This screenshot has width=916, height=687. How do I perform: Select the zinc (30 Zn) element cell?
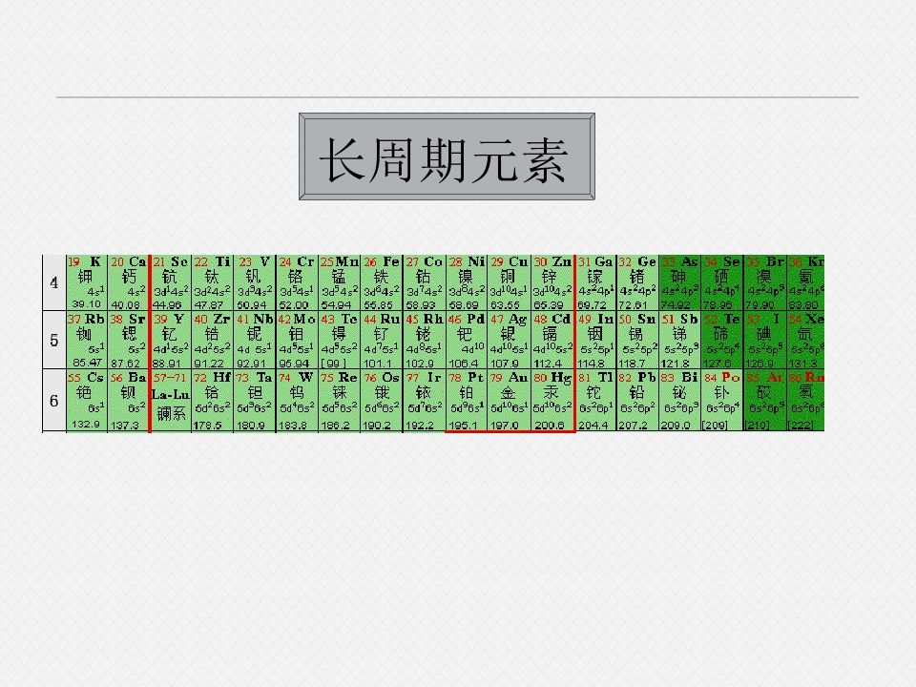552,282
